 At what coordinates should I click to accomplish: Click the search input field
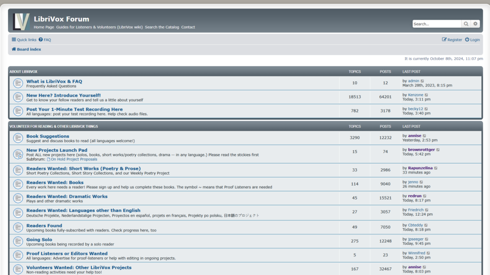point(437,24)
